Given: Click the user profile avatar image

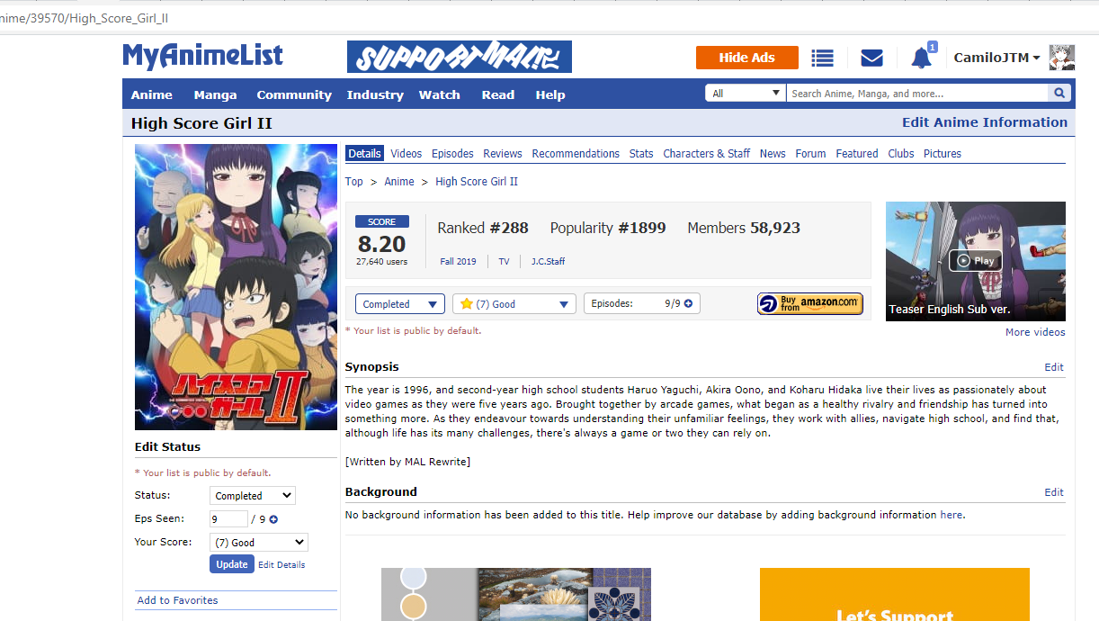Looking at the screenshot, I should [x=1062, y=58].
